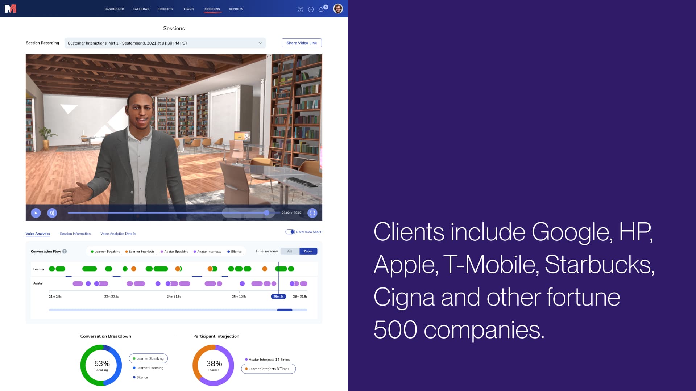
Task: Switch Timeline View to All
Action: (x=290, y=251)
